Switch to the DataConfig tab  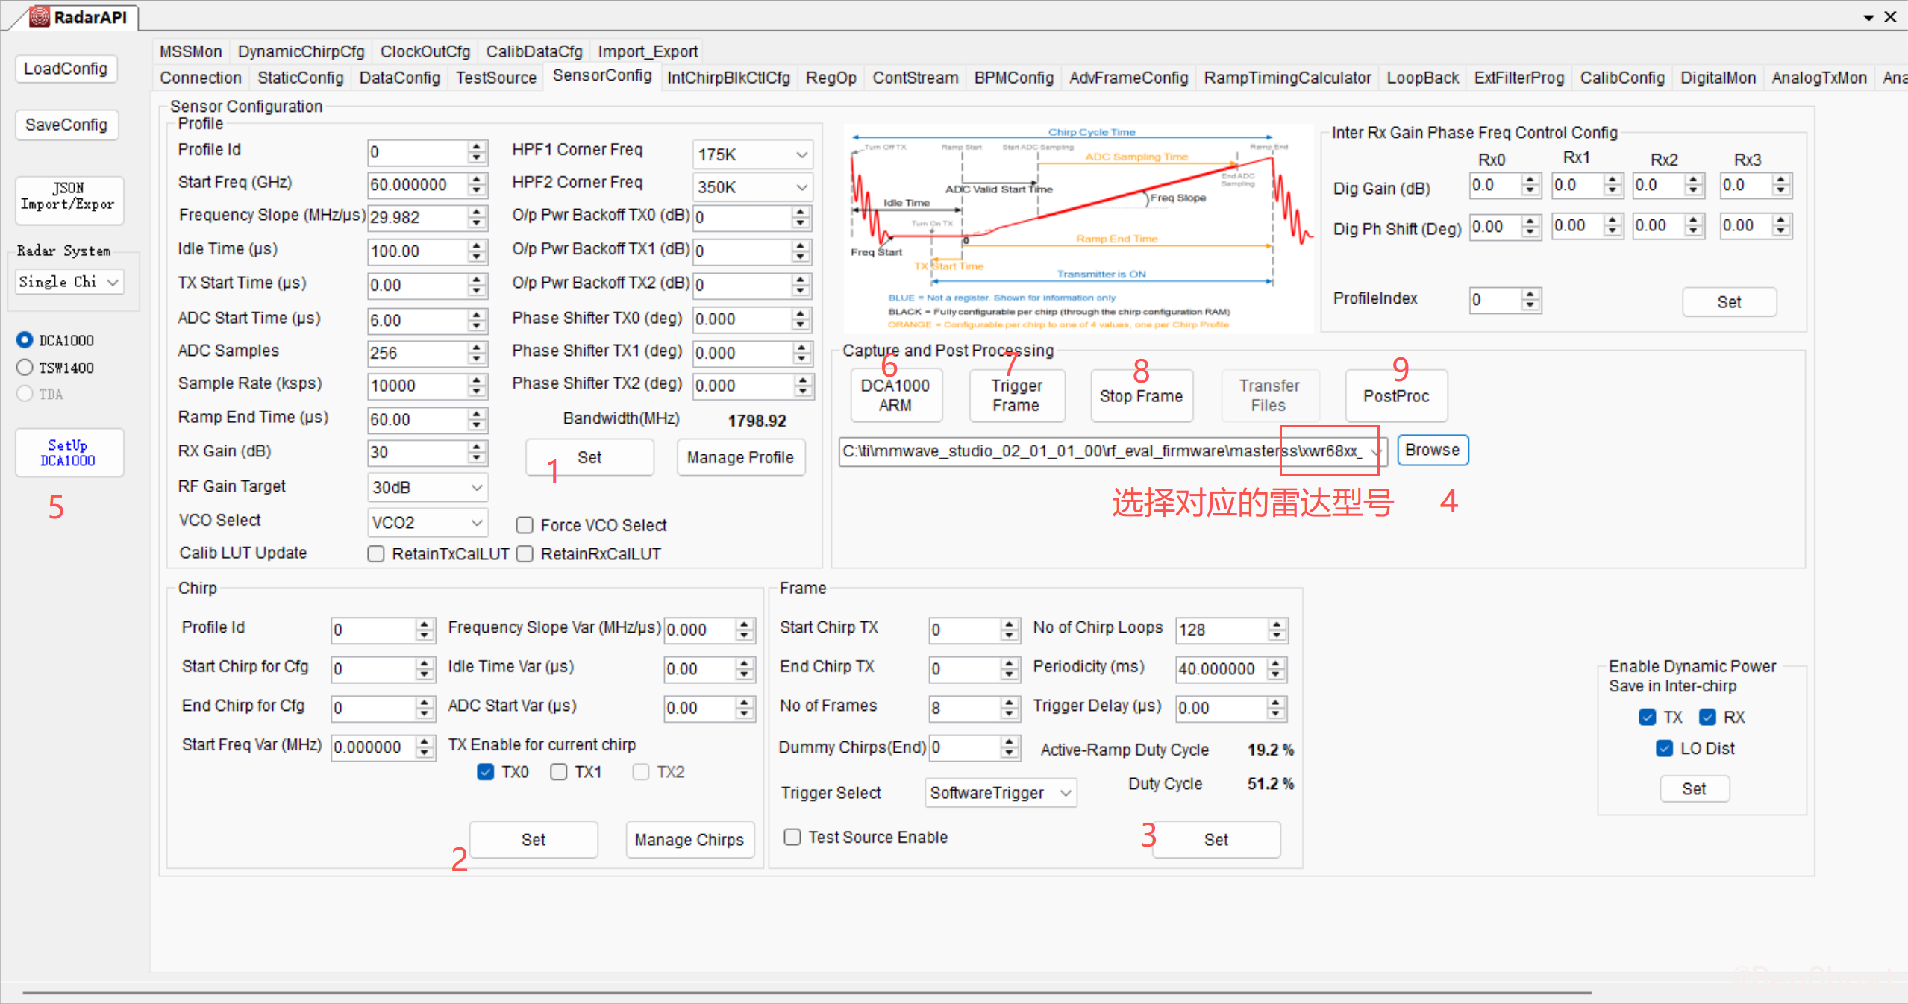(x=399, y=78)
